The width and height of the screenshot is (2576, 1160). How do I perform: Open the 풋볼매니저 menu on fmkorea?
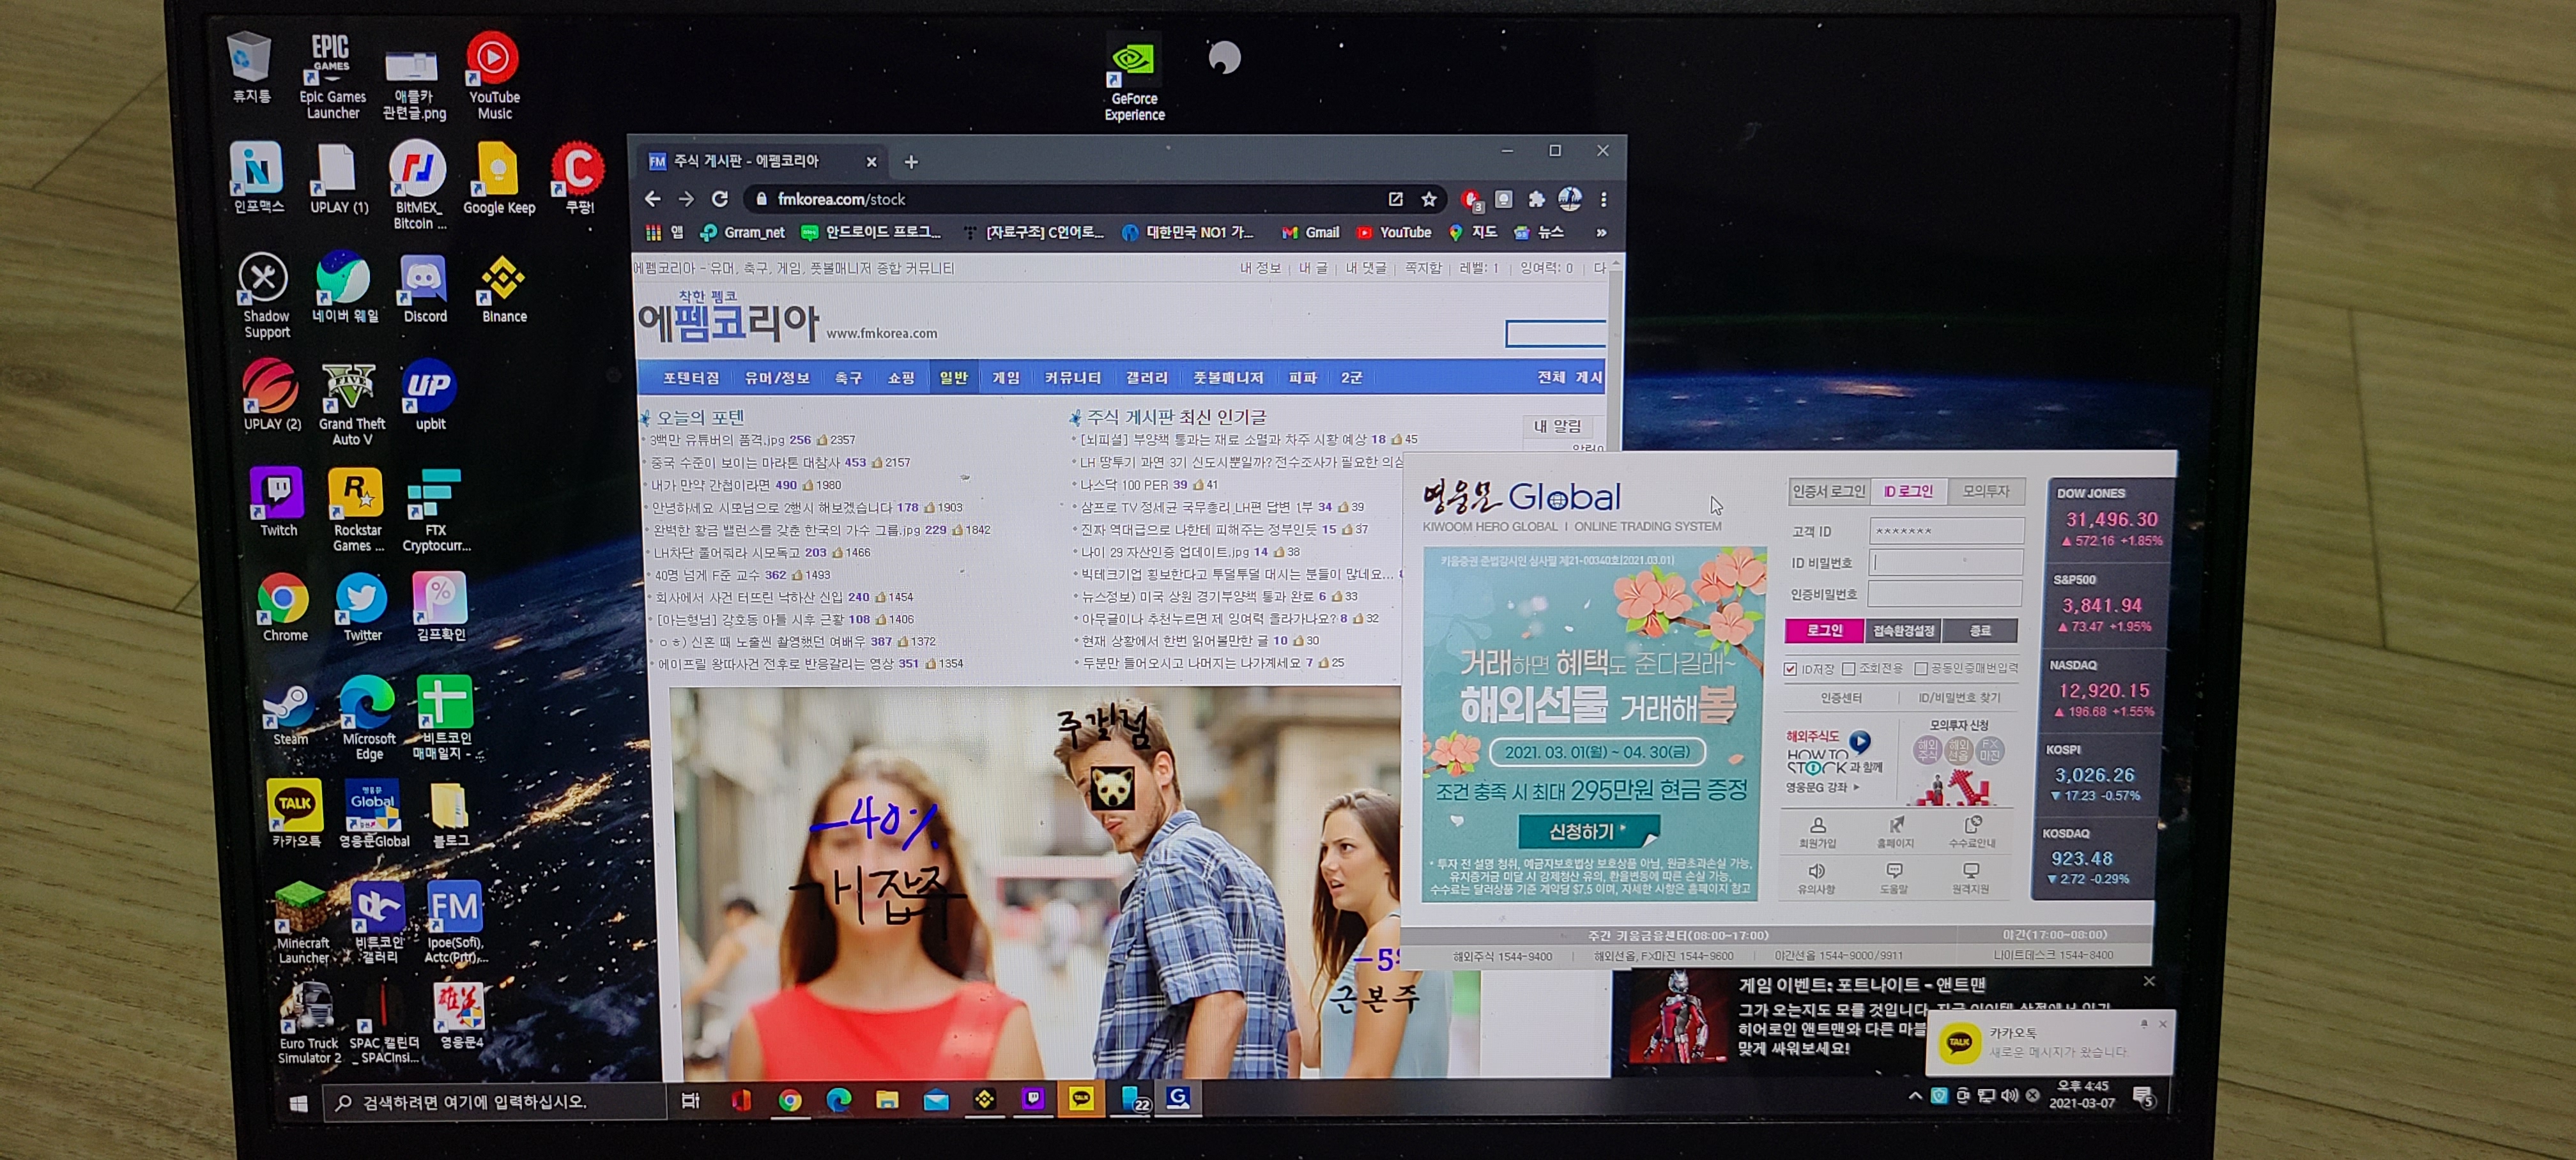pos(1228,378)
